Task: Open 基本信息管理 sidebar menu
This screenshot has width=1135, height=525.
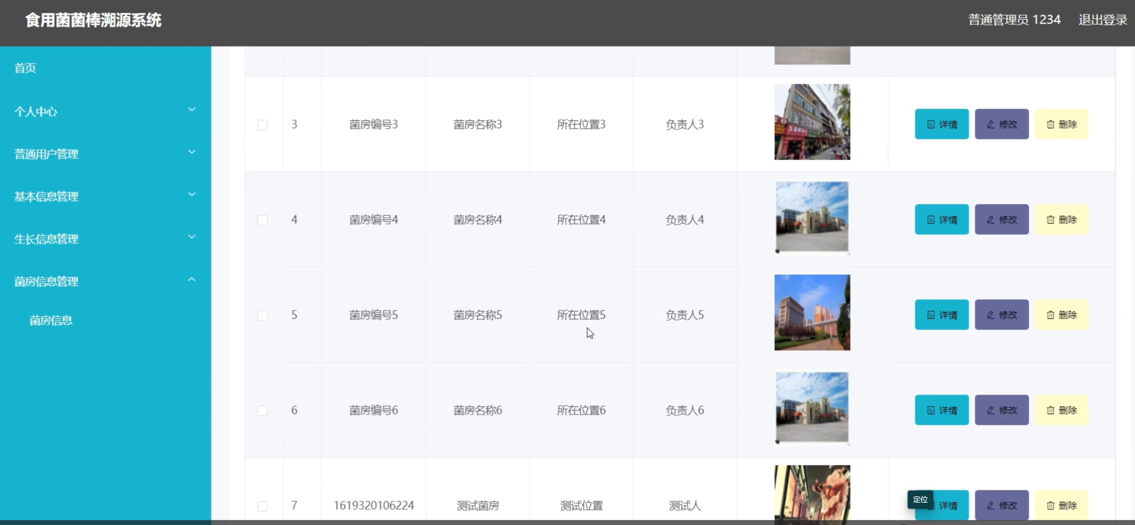Action: click(105, 196)
